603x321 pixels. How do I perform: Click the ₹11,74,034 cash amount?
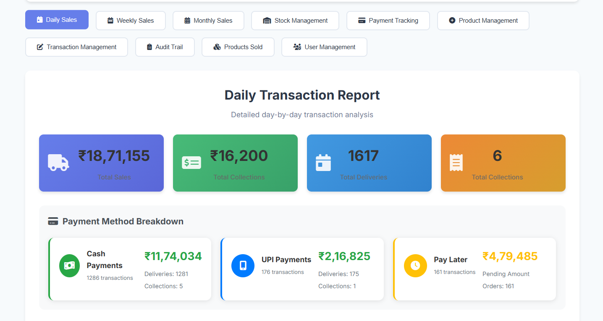[173, 256]
